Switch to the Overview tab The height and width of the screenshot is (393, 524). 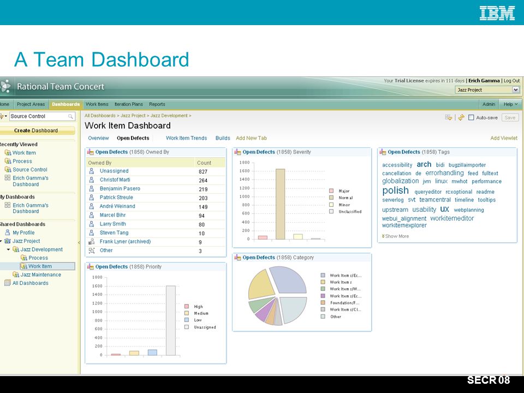[x=98, y=138]
